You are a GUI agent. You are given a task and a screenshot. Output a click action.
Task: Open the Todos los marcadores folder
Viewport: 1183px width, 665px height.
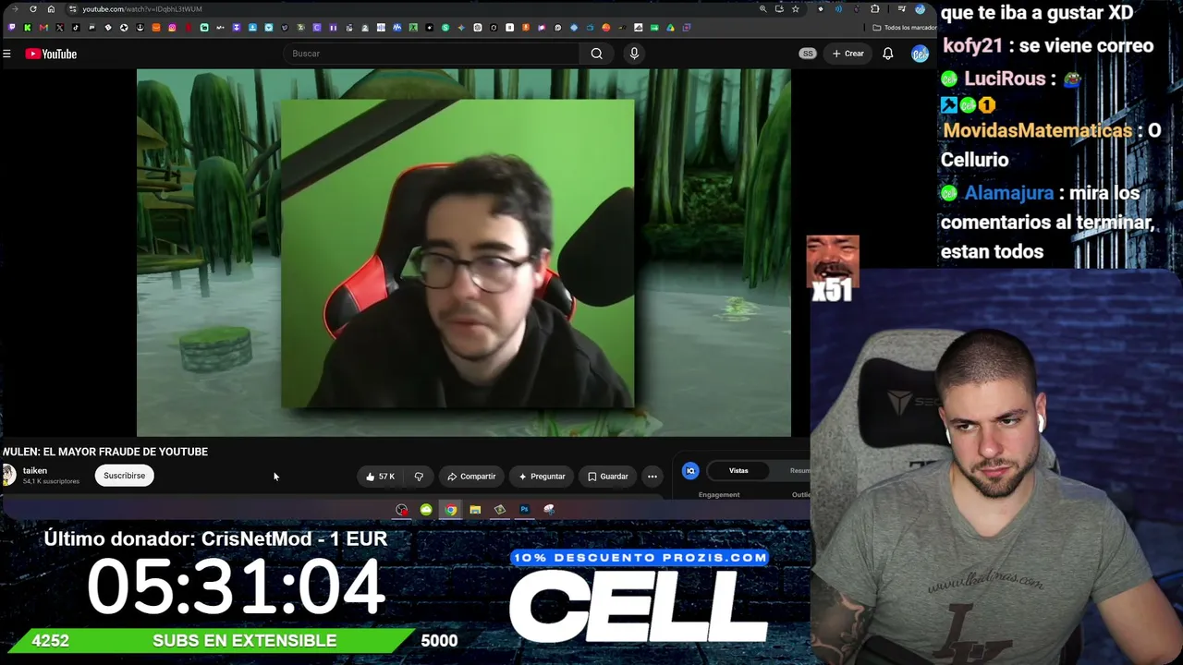pyautogui.click(x=904, y=28)
